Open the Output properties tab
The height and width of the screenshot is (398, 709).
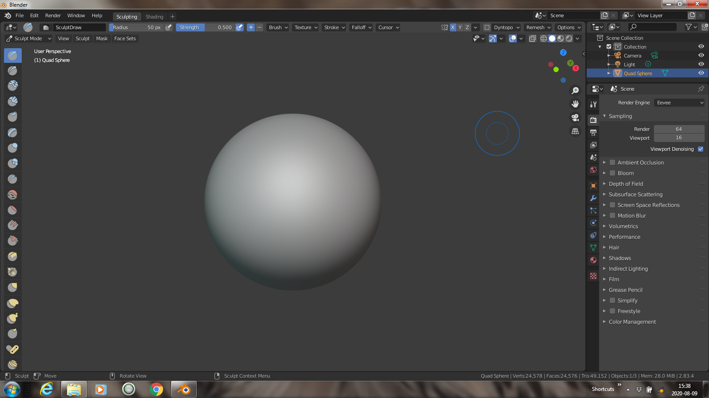click(593, 132)
